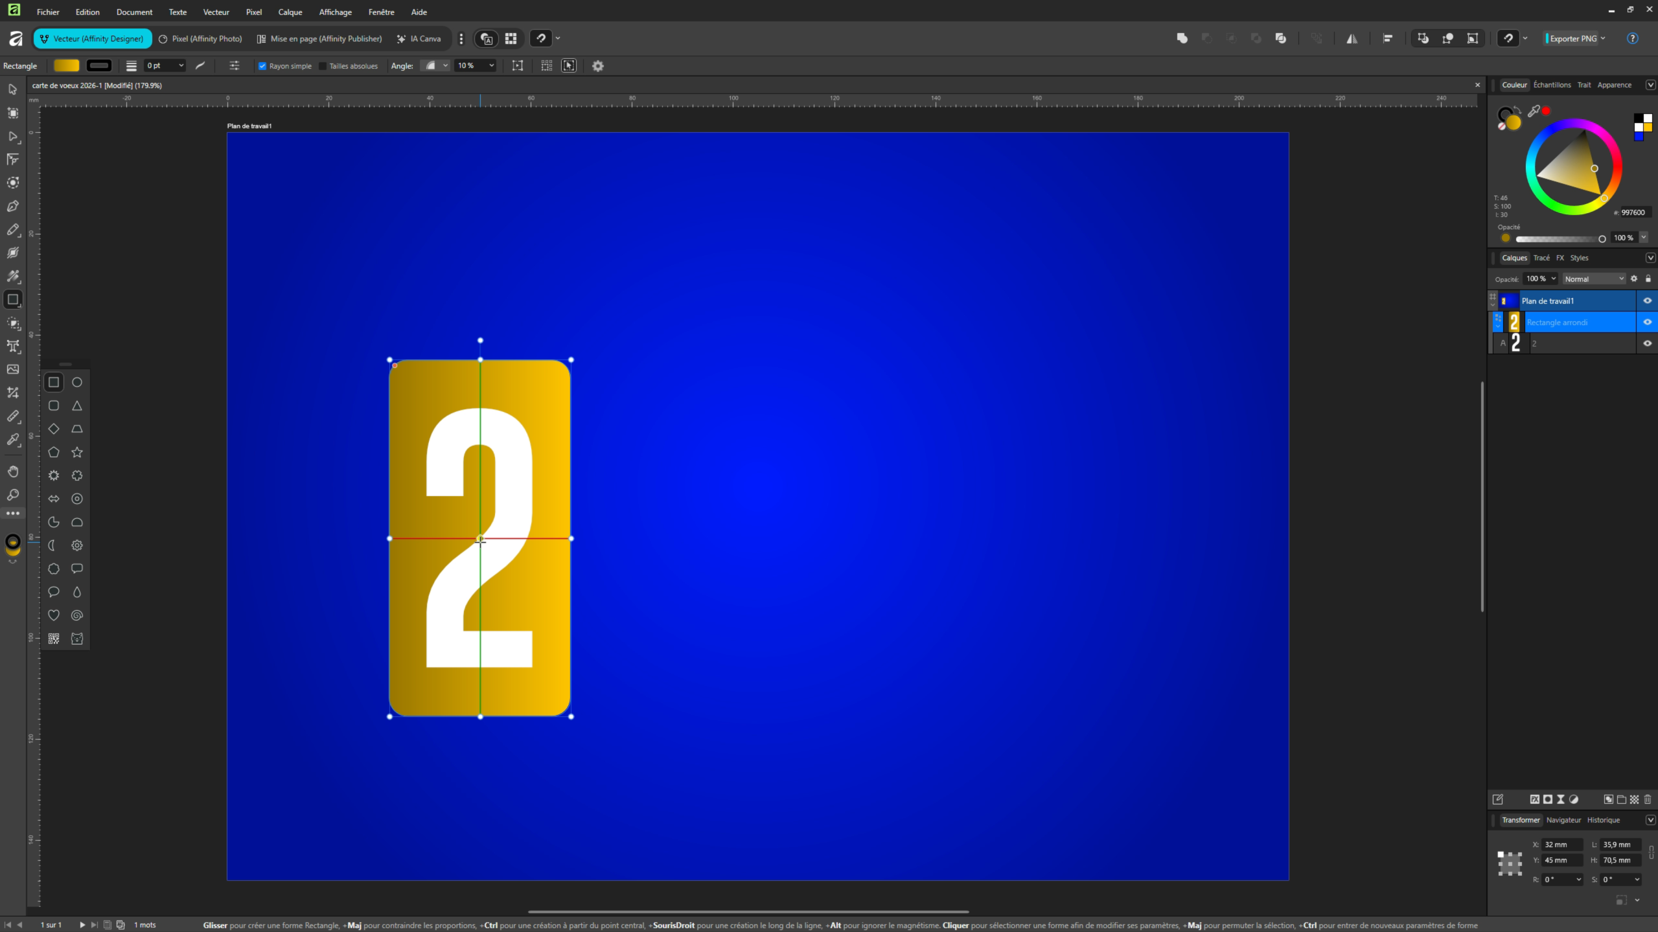Select the Heart shape tool
The image size is (1658, 932).
(54, 615)
